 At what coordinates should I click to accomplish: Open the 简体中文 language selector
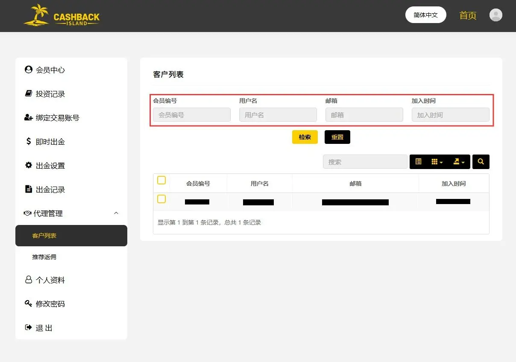pos(426,15)
